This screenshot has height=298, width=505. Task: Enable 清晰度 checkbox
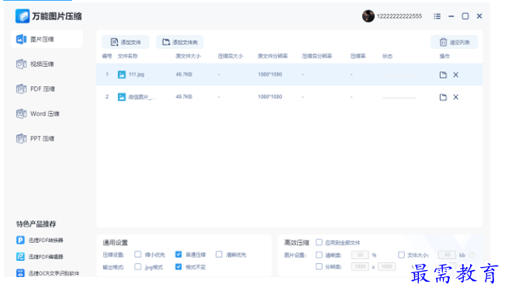(319, 255)
